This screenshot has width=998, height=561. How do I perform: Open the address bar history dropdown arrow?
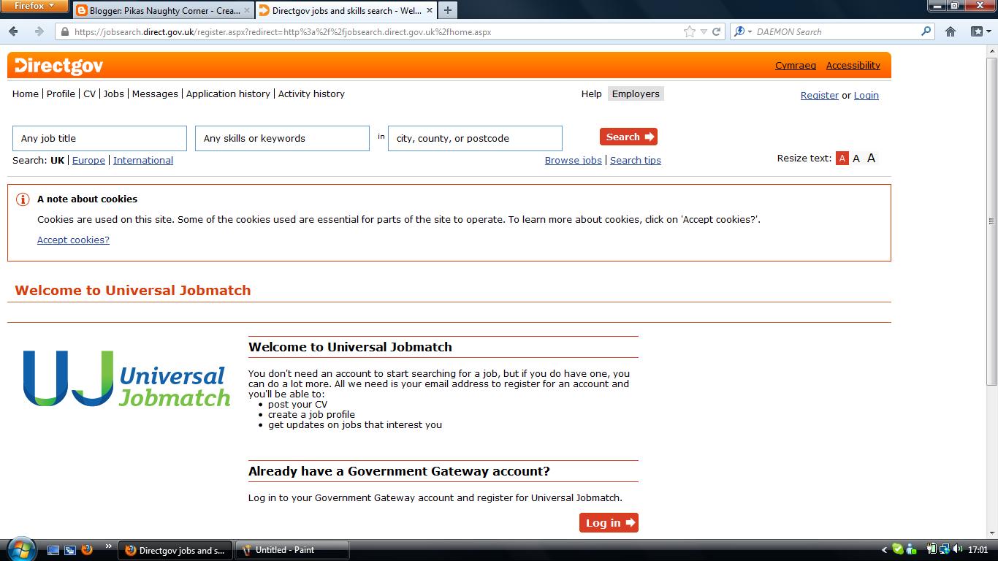pyautogui.click(x=704, y=31)
